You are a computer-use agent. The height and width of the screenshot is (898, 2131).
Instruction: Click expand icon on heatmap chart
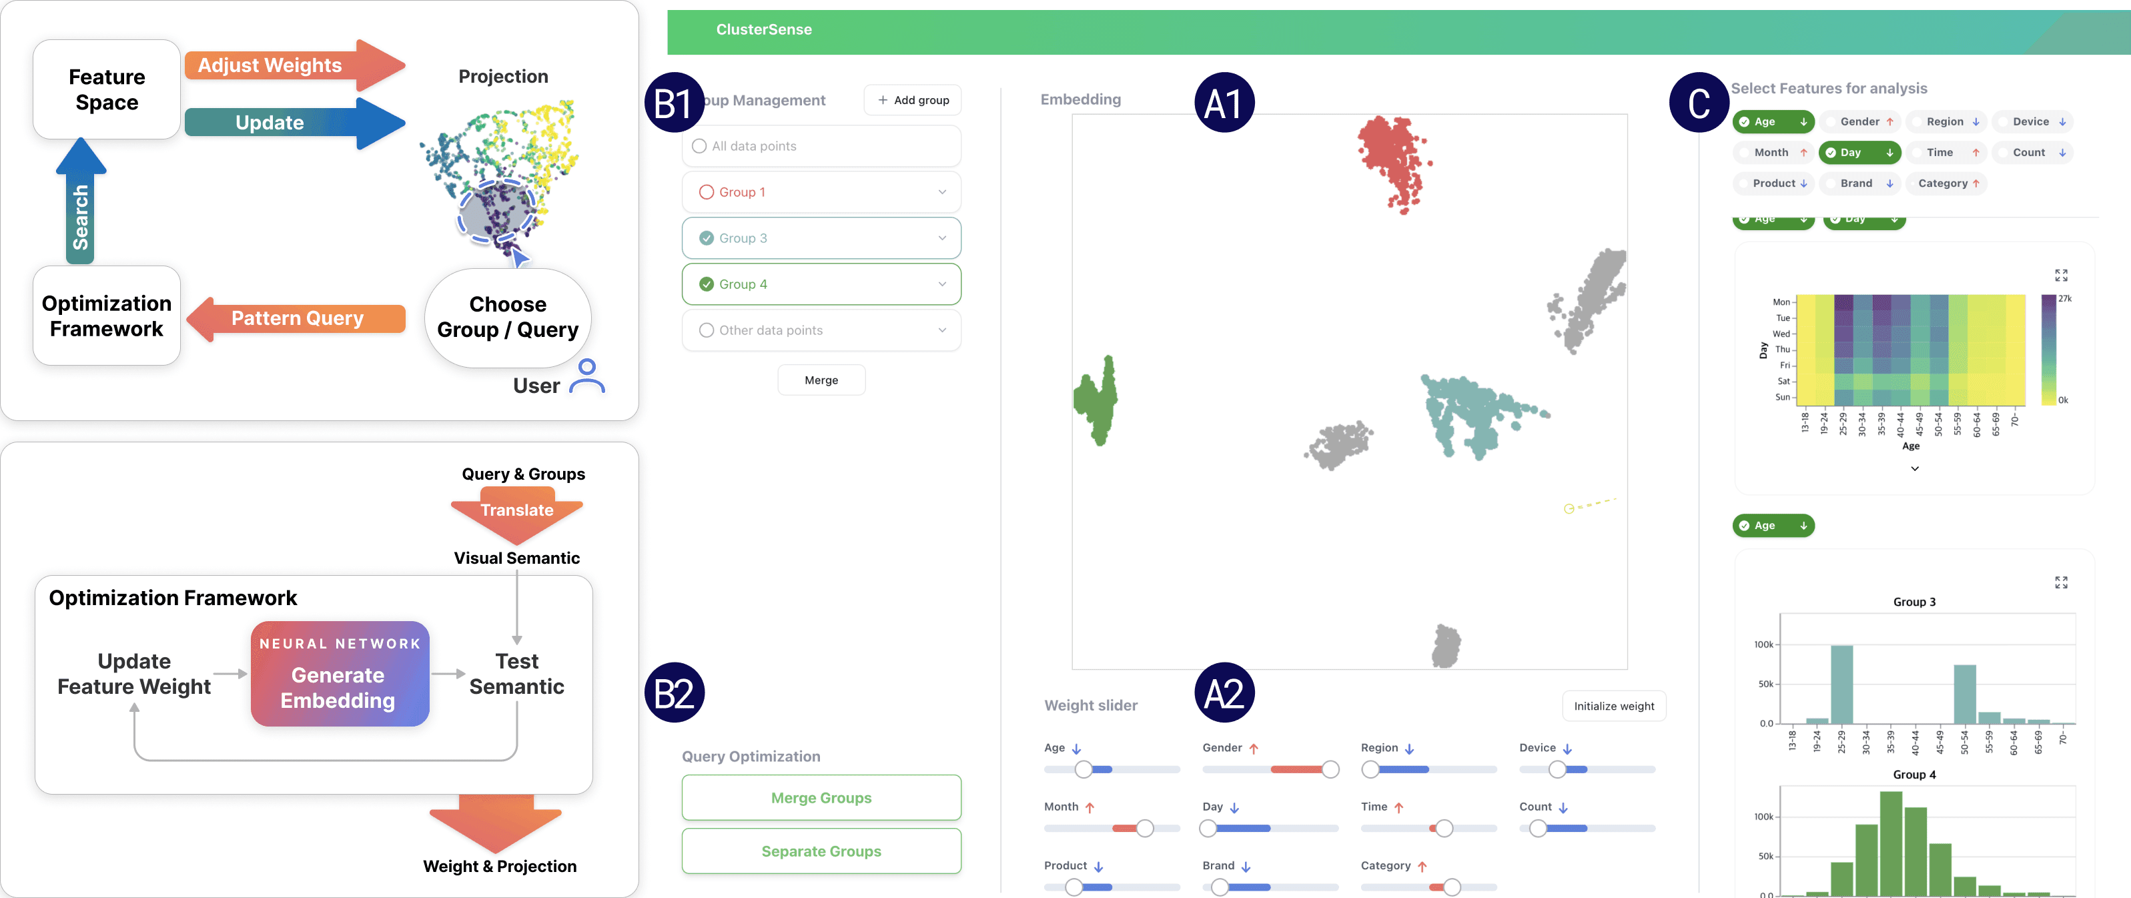(x=2061, y=276)
